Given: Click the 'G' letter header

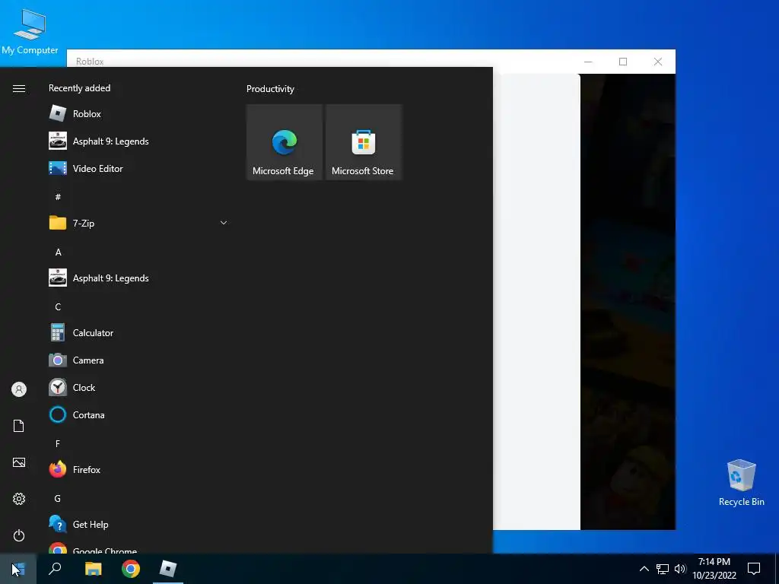Looking at the screenshot, I should pyautogui.click(x=58, y=498).
